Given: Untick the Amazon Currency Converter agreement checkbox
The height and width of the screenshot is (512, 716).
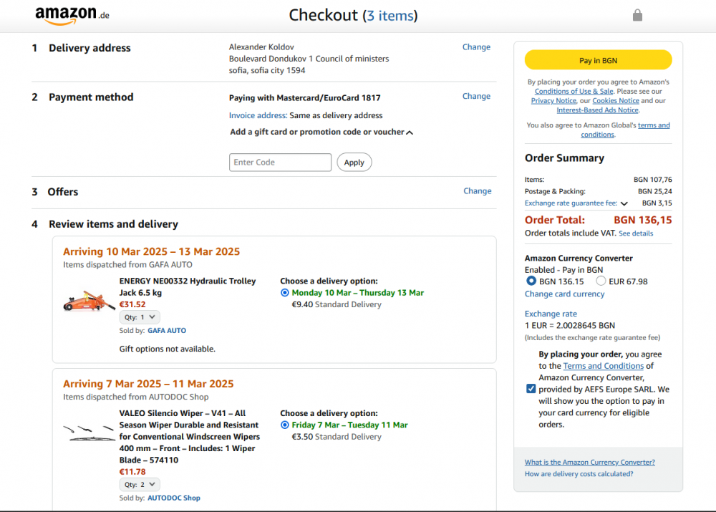Looking at the screenshot, I should click(x=531, y=389).
